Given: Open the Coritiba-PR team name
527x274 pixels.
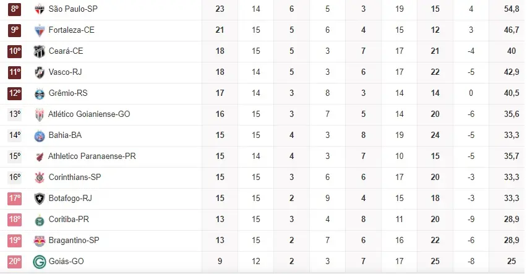Looking at the screenshot, I should 71,220.
